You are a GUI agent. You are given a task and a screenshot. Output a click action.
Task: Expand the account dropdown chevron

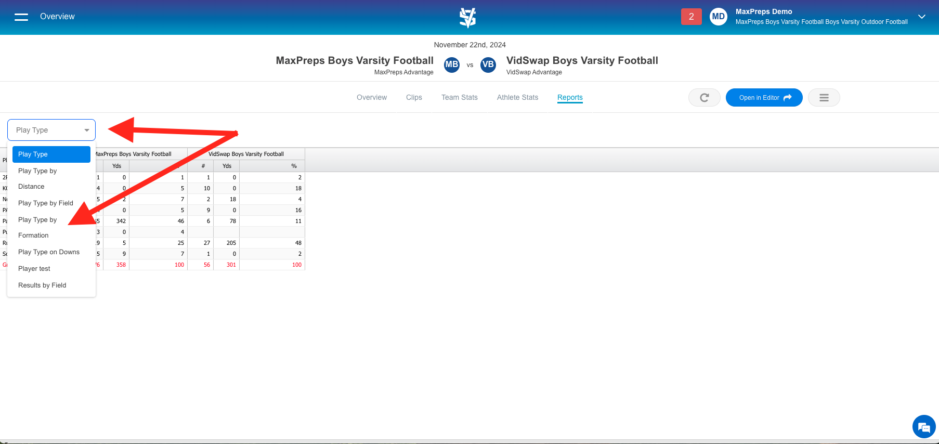coord(922,17)
